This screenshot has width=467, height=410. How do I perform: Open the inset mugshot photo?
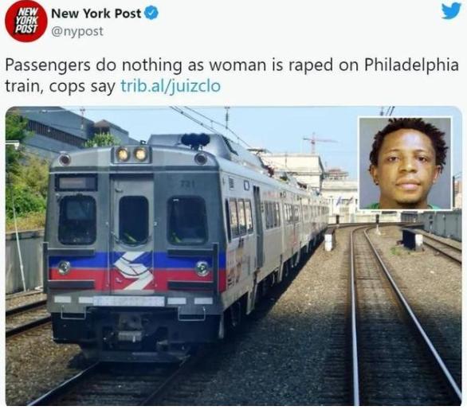(x=405, y=163)
